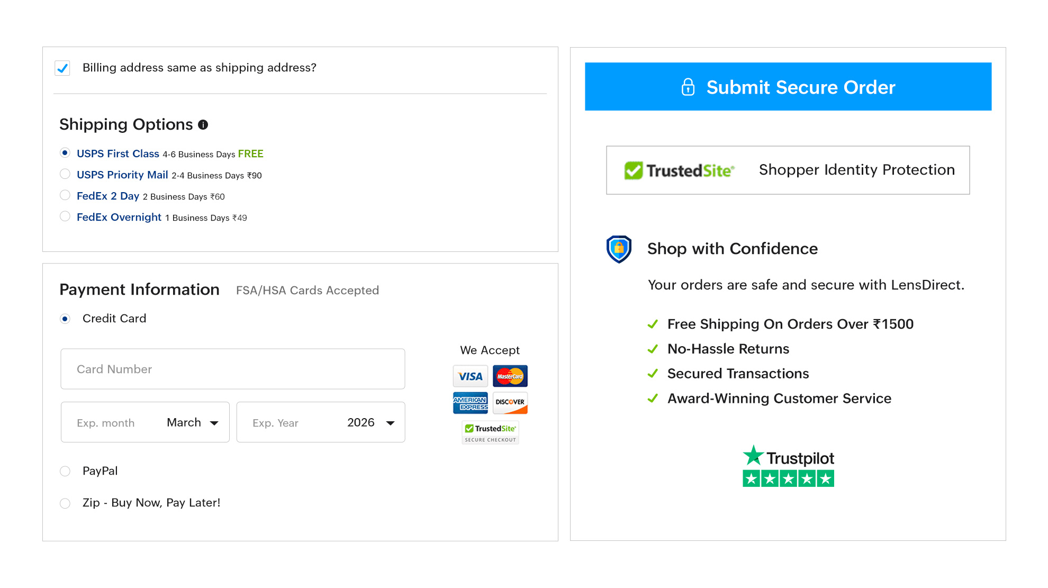This screenshot has height=588, width=1048.
Task: Click the Visa card icon
Action: [469, 376]
